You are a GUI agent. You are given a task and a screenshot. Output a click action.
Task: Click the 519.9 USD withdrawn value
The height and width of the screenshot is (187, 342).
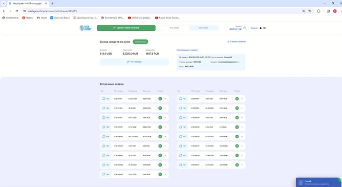(x=106, y=54)
